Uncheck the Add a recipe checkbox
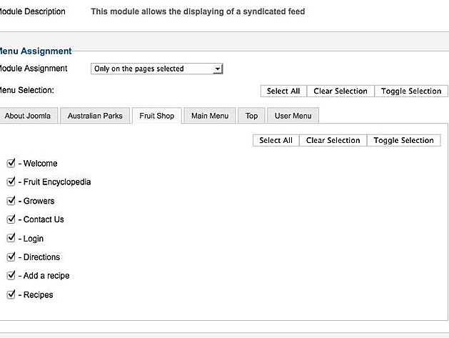The width and height of the screenshot is (449, 338). point(11,275)
